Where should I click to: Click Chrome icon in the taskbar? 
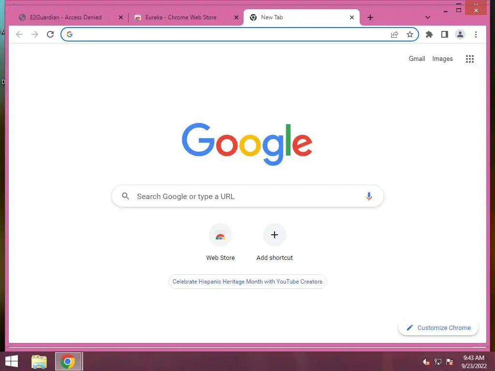tap(68, 361)
